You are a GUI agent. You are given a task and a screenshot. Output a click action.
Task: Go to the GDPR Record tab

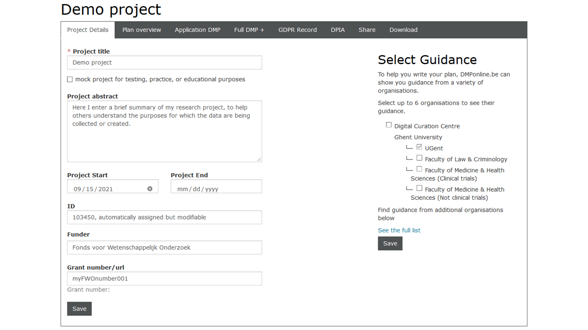pos(297,30)
